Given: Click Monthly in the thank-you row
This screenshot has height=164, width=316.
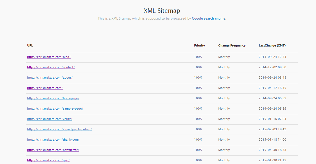Looking at the screenshot, I should coord(224,140).
